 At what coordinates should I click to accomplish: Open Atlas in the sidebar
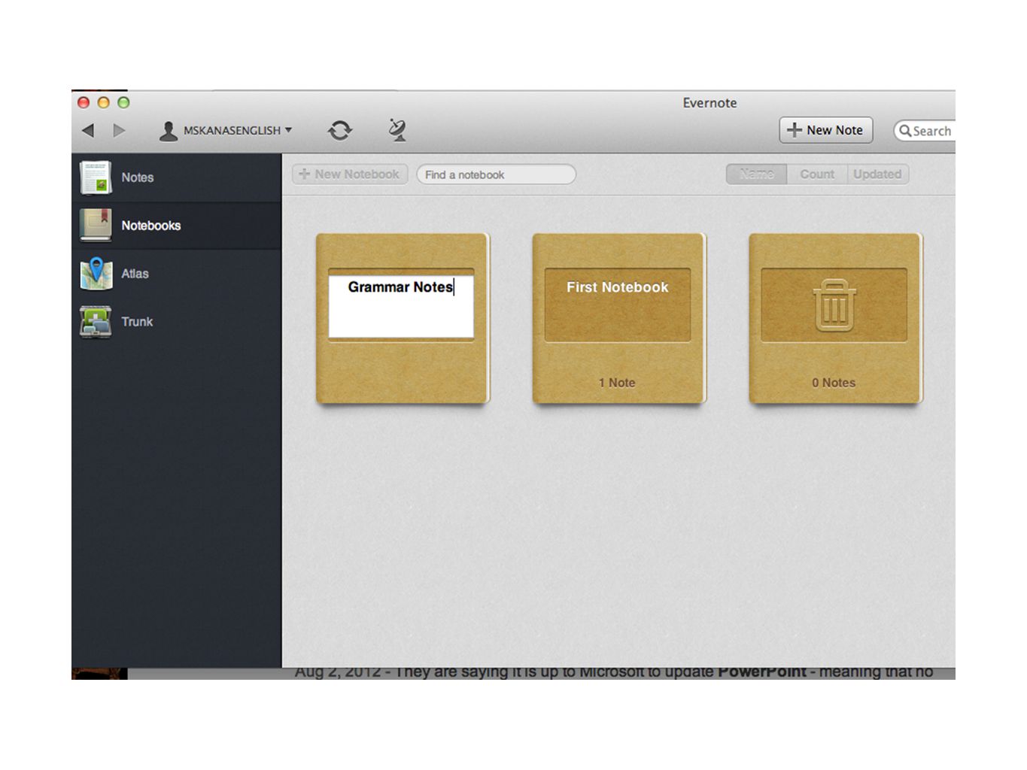177,274
